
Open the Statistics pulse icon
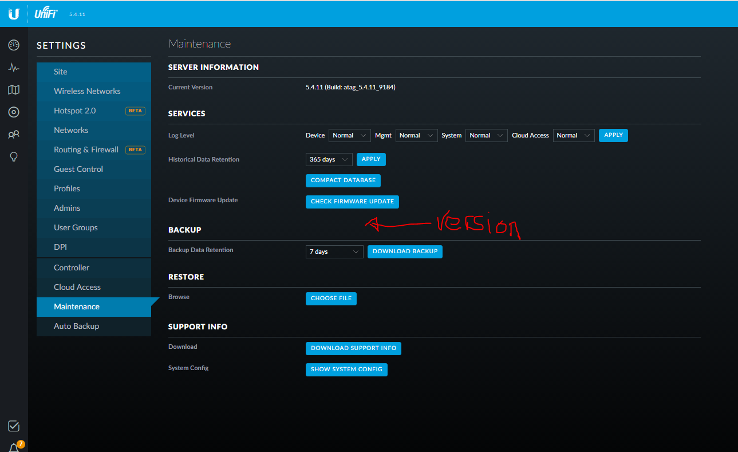pyautogui.click(x=14, y=68)
